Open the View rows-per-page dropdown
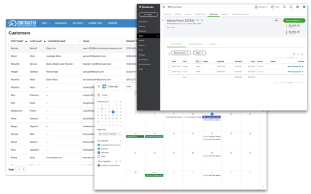This screenshot has width=311, height=194. [x=21, y=170]
